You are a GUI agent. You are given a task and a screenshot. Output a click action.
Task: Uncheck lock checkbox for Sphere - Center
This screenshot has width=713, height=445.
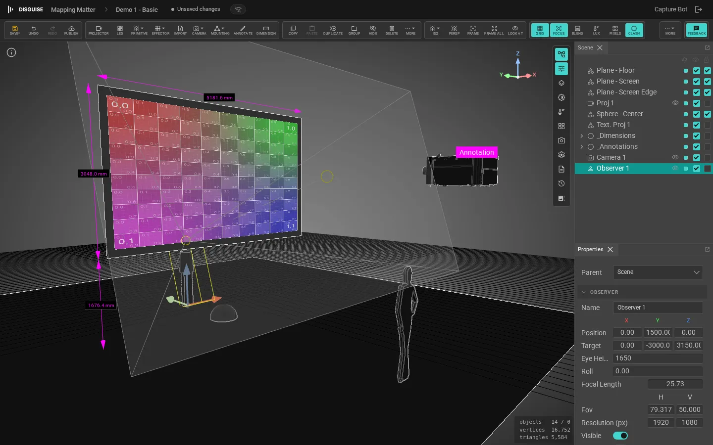tap(708, 114)
